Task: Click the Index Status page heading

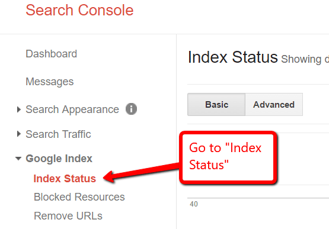Action: coord(233,57)
